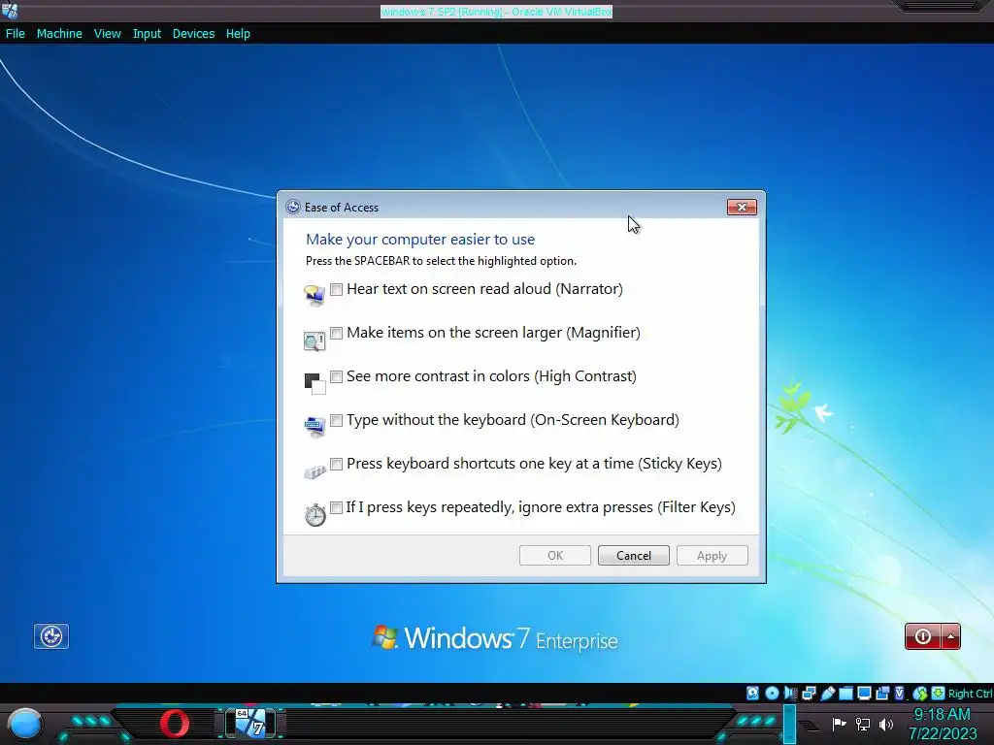Click the OK button in the dialog
Screen dimensions: 994x745
pos(554,556)
